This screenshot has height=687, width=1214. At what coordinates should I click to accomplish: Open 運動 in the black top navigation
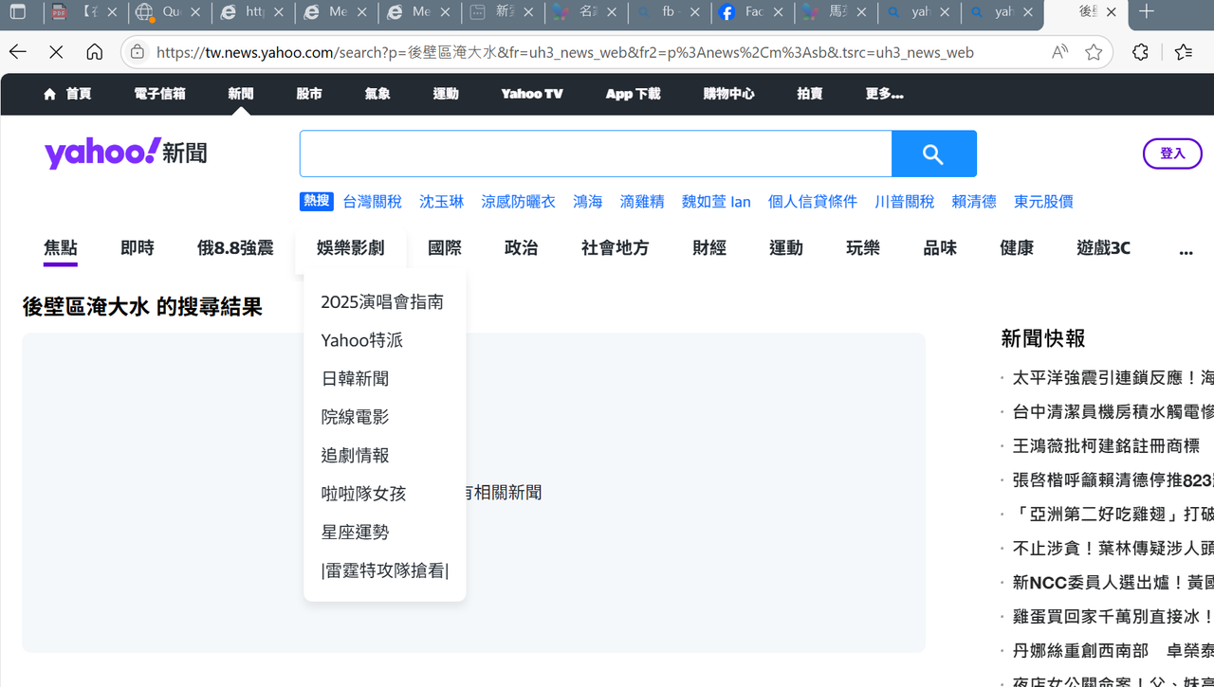point(446,94)
